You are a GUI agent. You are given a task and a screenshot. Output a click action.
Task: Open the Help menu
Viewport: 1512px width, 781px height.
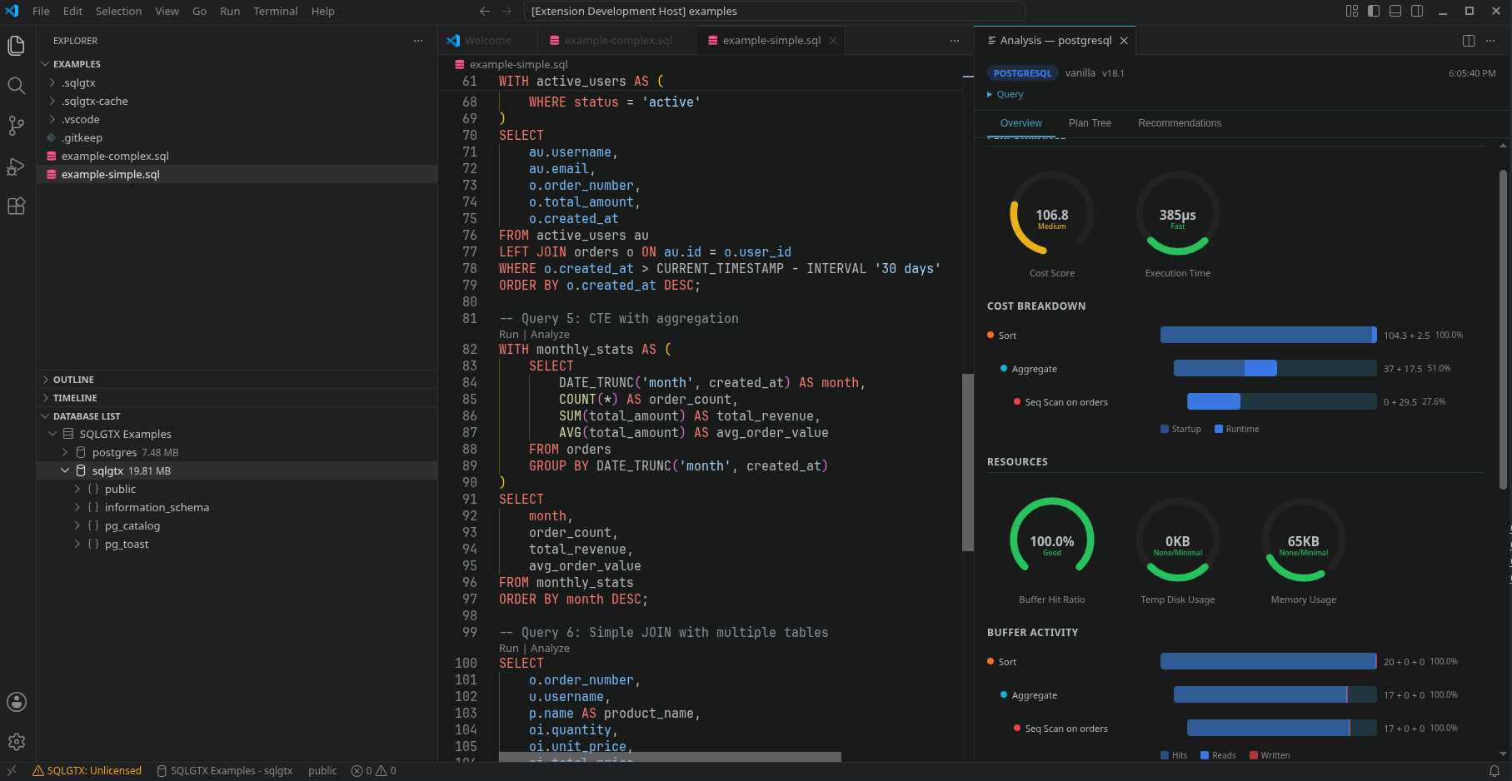(x=323, y=11)
